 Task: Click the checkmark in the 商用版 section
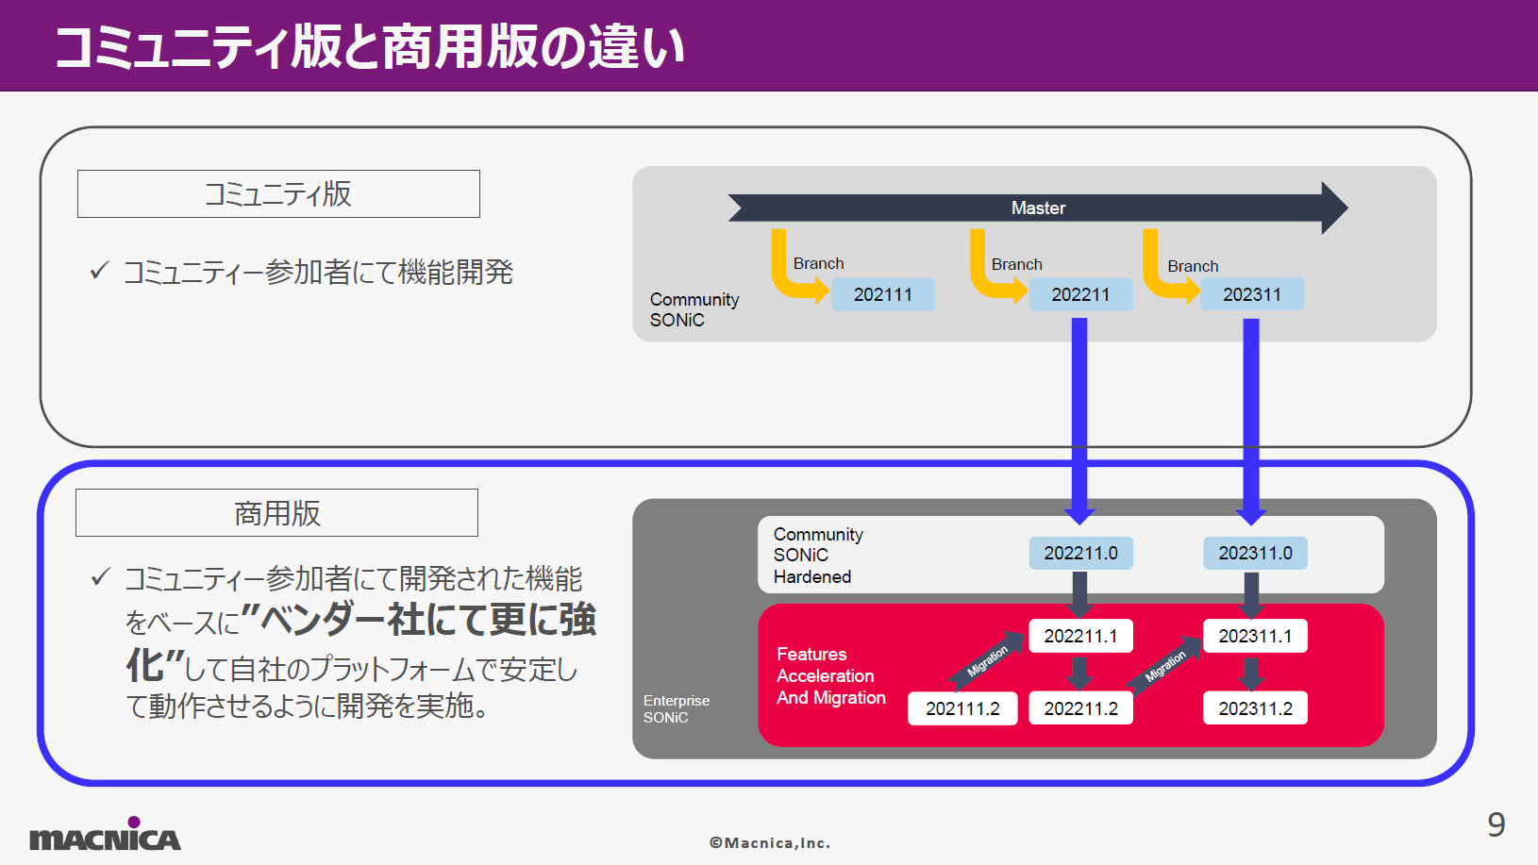click(x=100, y=577)
